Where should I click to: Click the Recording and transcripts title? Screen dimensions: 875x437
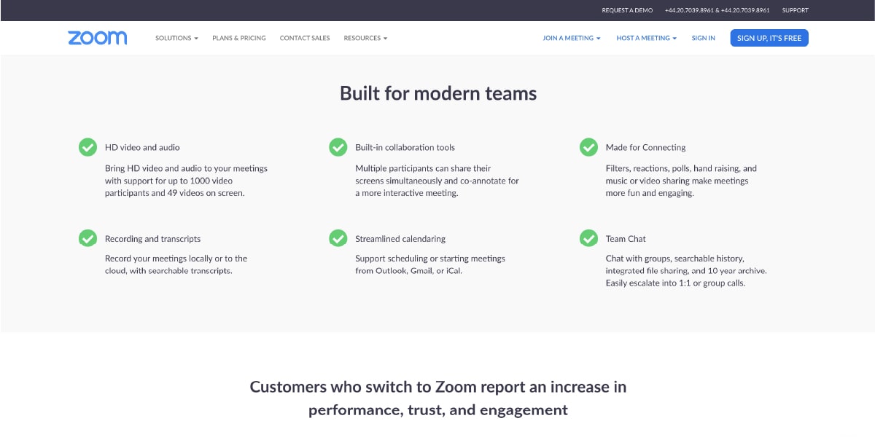coord(152,239)
